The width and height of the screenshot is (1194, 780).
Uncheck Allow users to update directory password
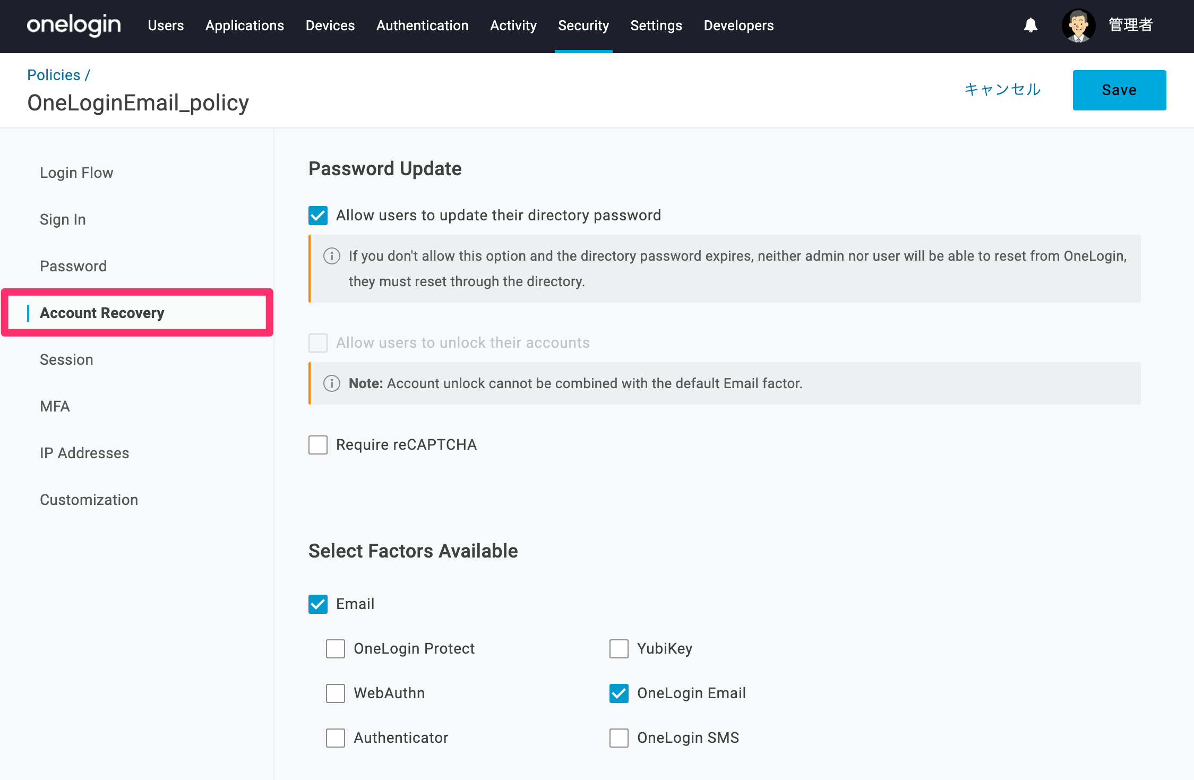(318, 216)
